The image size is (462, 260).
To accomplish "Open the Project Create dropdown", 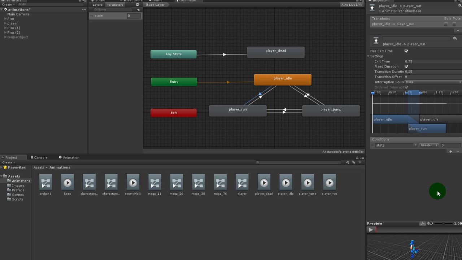I will [x=8, y=162].
